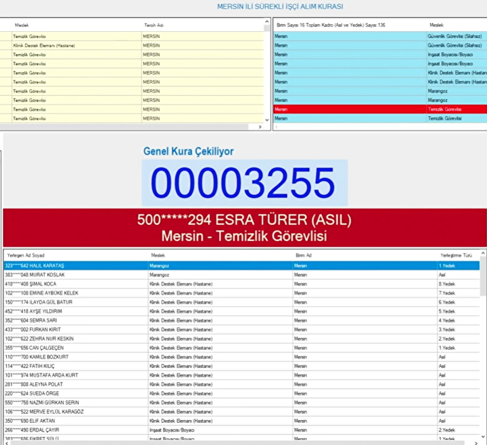The height and width of the screenshot is (445, 487).
Task: Select row '220*****624 SUEDA ÖRGE'
Action: click(x=241, y=394)
